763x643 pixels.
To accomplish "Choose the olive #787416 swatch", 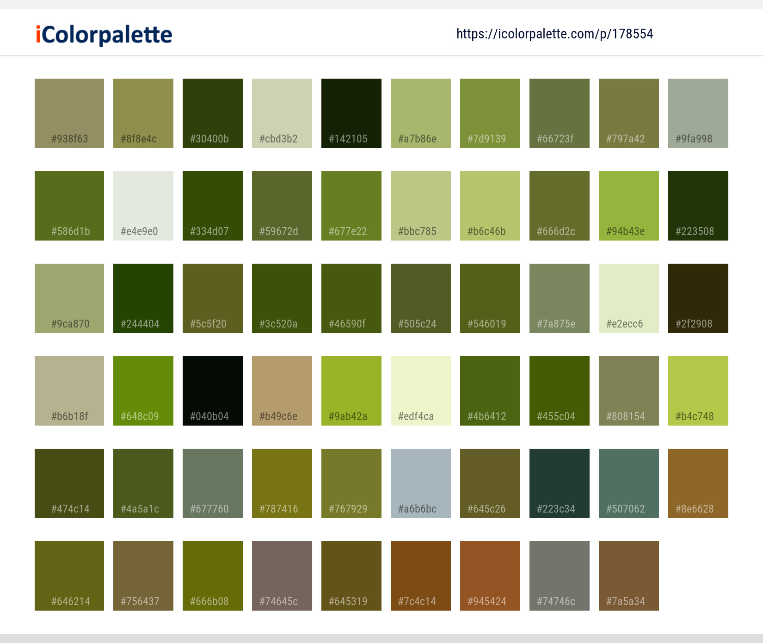I will point(282,483).
